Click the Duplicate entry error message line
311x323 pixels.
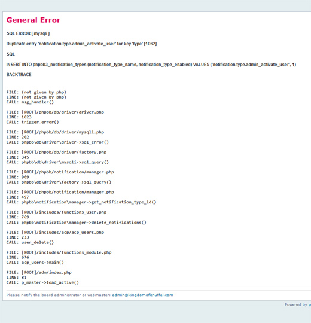click(x=81, y=44)
